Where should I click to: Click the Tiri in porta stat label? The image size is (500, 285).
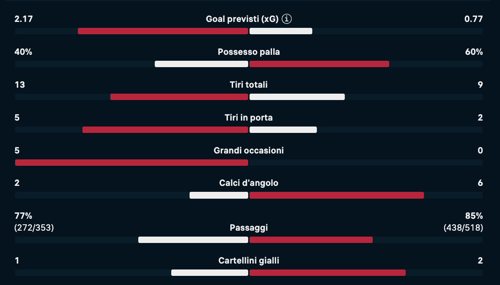249,118
